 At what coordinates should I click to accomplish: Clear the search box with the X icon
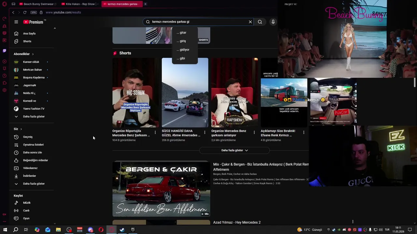[250, 22]
